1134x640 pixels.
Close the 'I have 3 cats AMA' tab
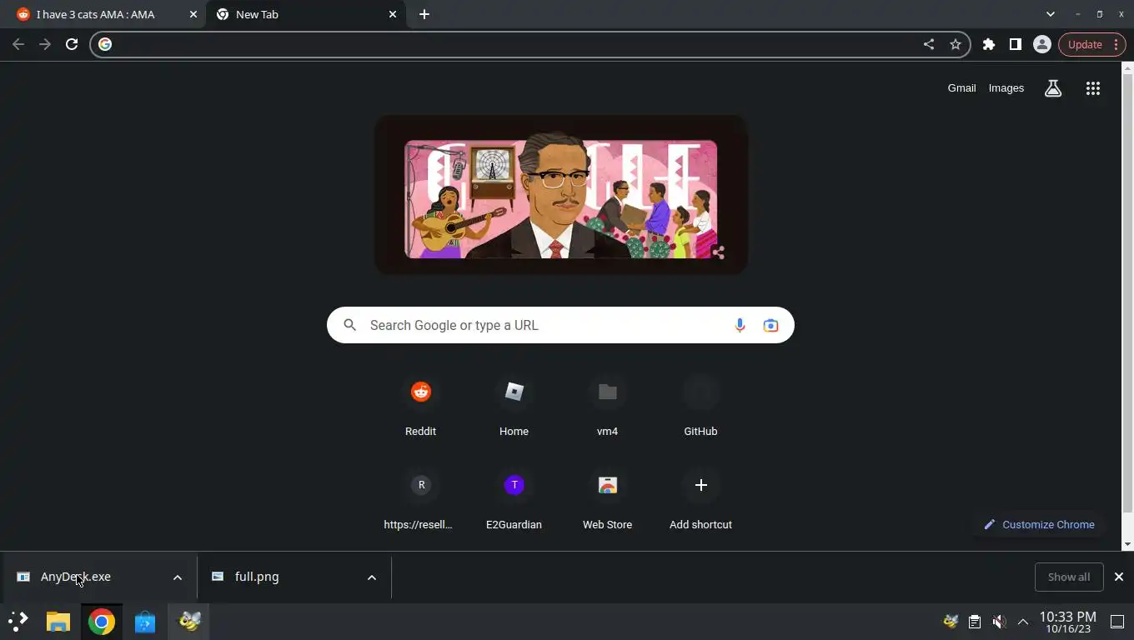[193, 14]
